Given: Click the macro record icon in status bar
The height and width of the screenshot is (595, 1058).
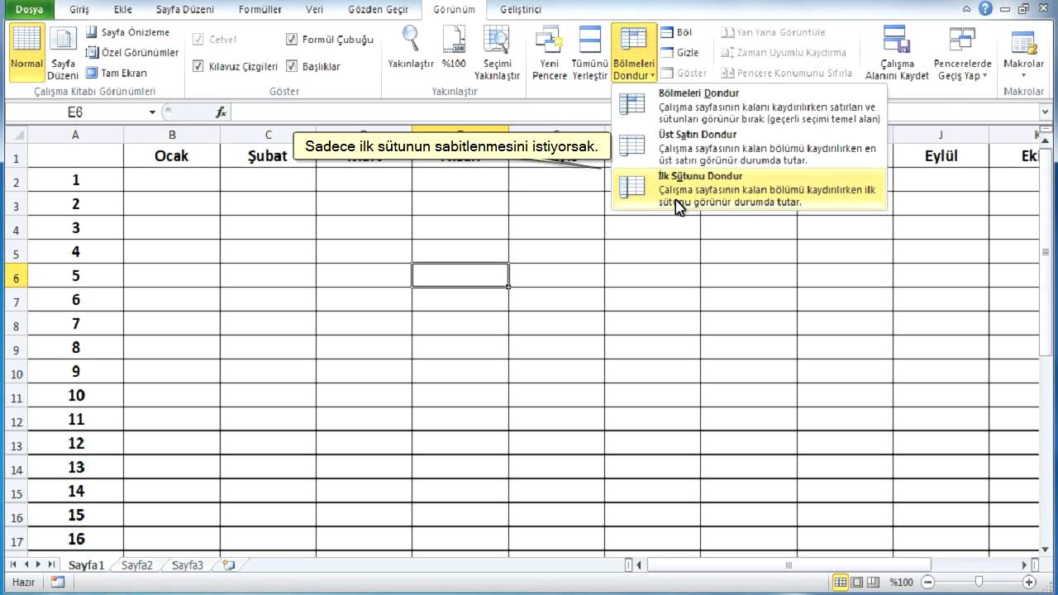Looking at the screenshot, I should (57, 582).
